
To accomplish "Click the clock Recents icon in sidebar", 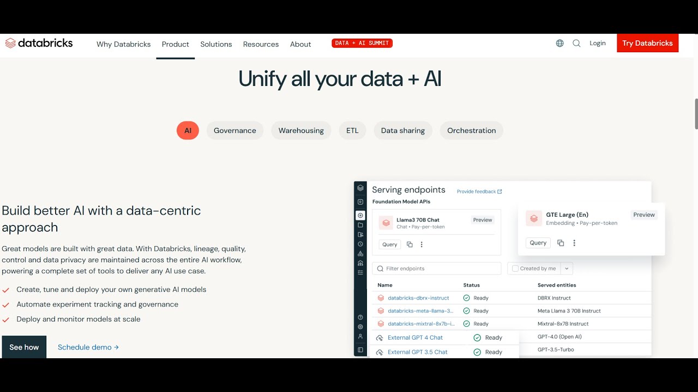I will point(360,244).
